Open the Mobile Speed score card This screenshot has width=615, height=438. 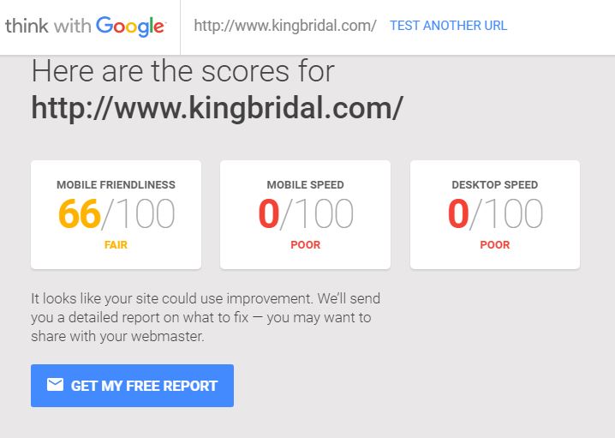305,214
